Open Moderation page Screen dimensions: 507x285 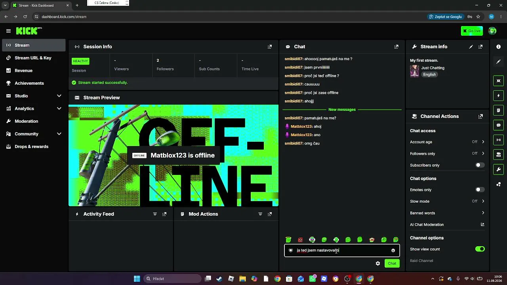tap(34, 121)
